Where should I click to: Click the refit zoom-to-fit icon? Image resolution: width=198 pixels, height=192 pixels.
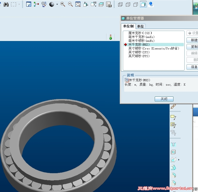click(78, 4)
